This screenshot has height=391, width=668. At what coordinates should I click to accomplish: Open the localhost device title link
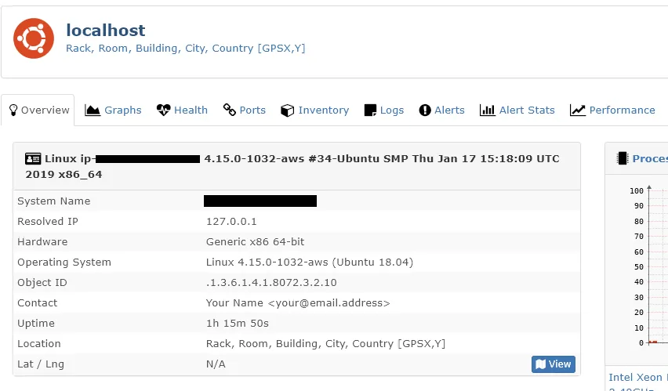click(106, 31)
